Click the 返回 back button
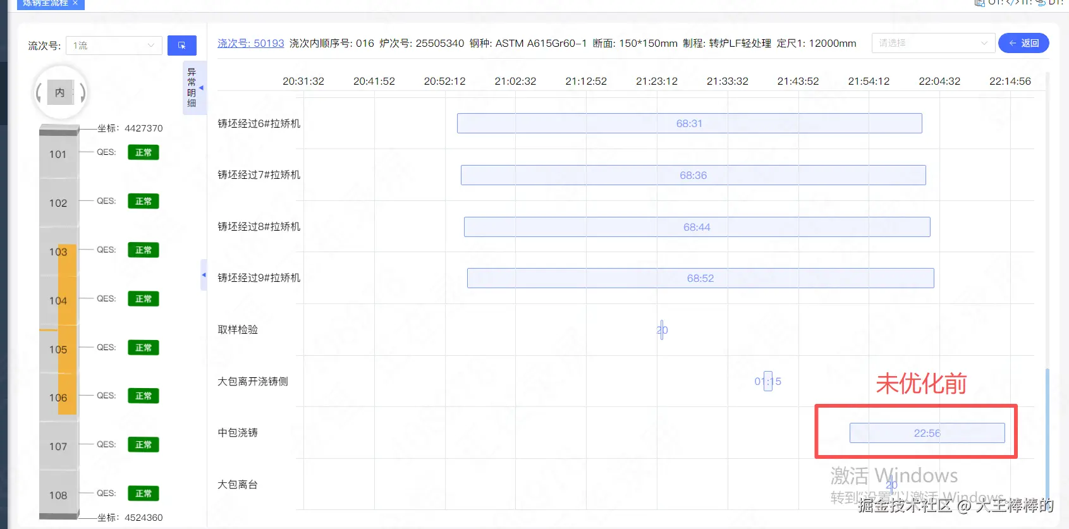 point(1023,43)
